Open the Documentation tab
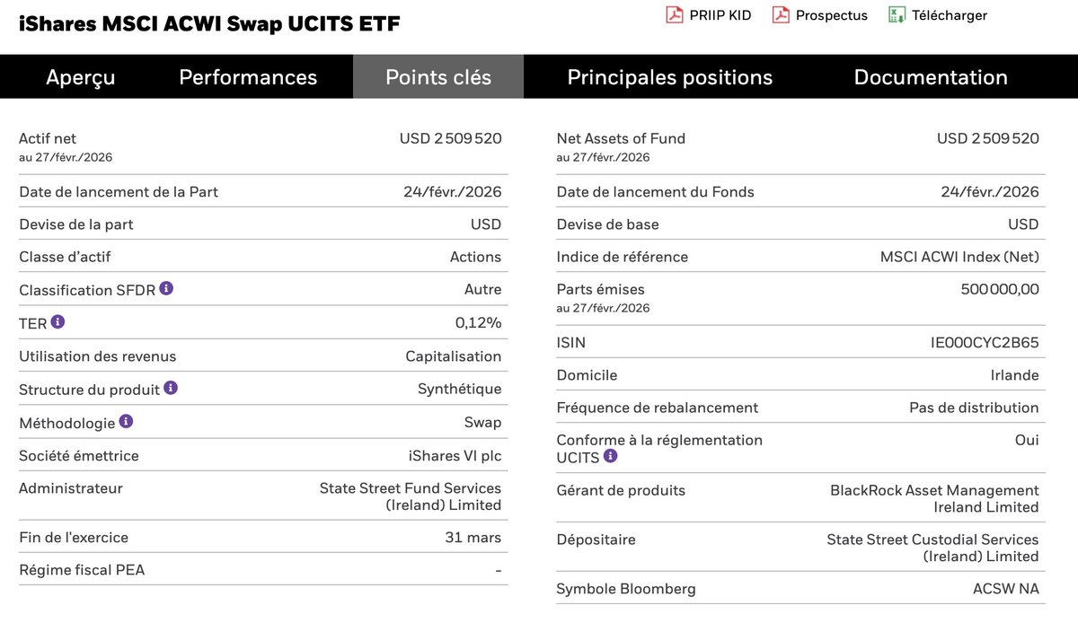The image size is (1078, 623). 931,77
